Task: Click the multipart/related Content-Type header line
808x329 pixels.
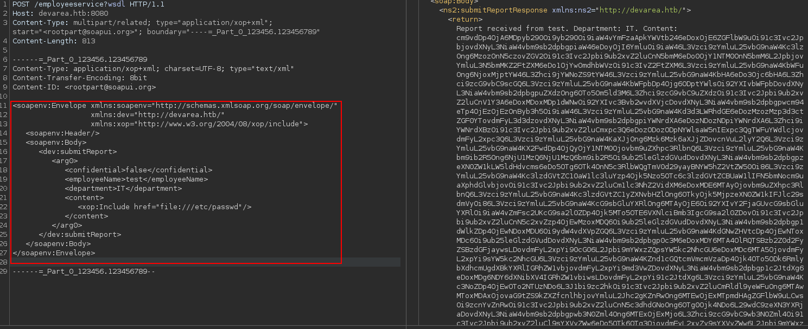Action: click(143, 22)
